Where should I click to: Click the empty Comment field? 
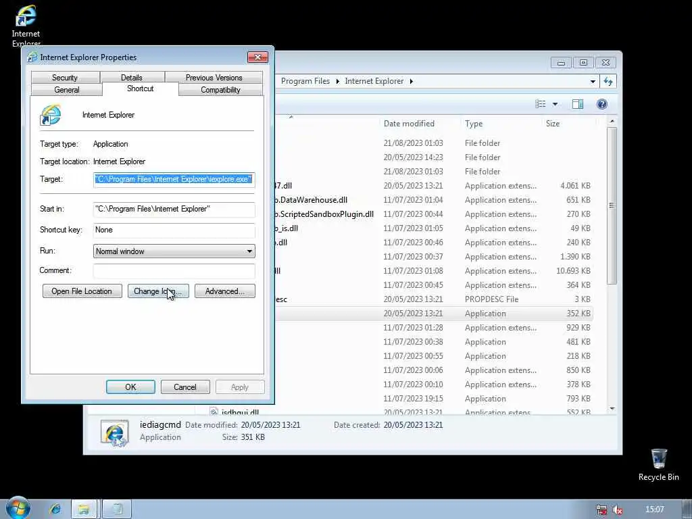174,270
